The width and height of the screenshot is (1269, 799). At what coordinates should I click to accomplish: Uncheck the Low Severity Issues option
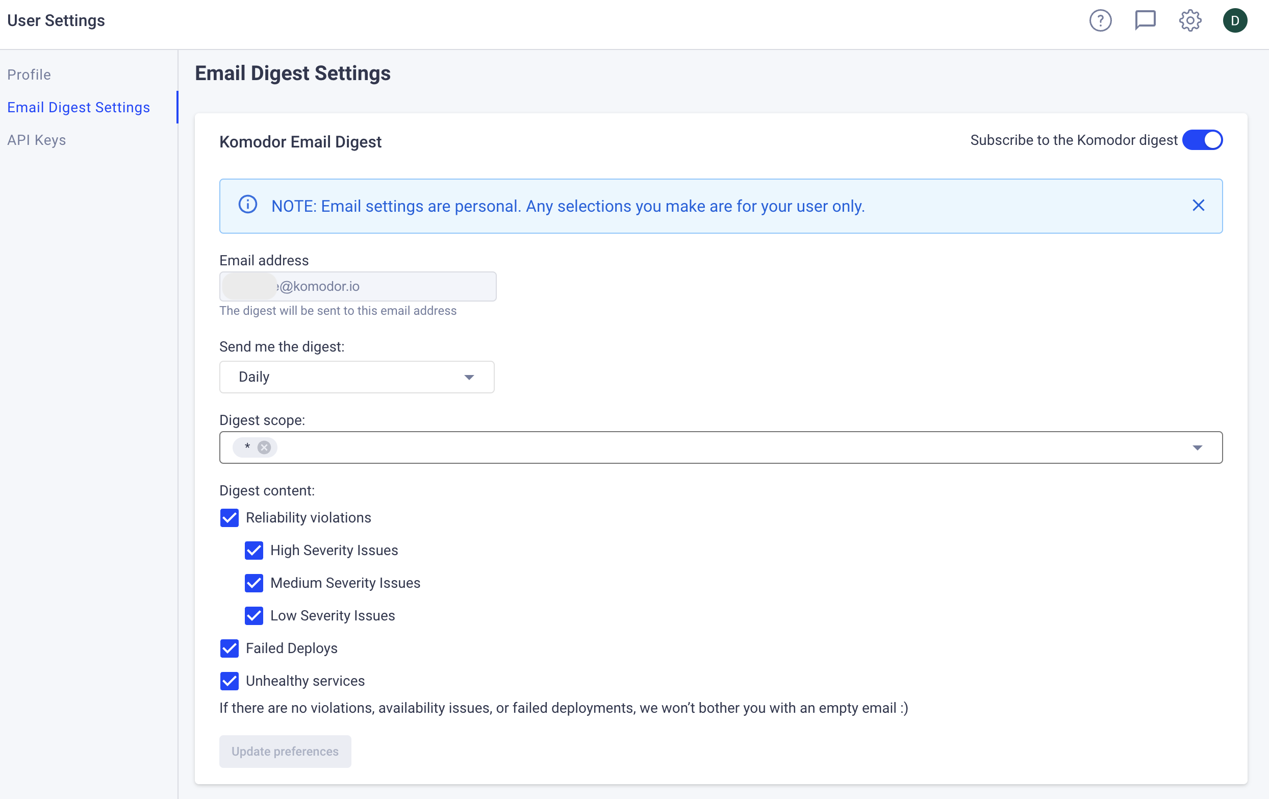coord(254,616)
